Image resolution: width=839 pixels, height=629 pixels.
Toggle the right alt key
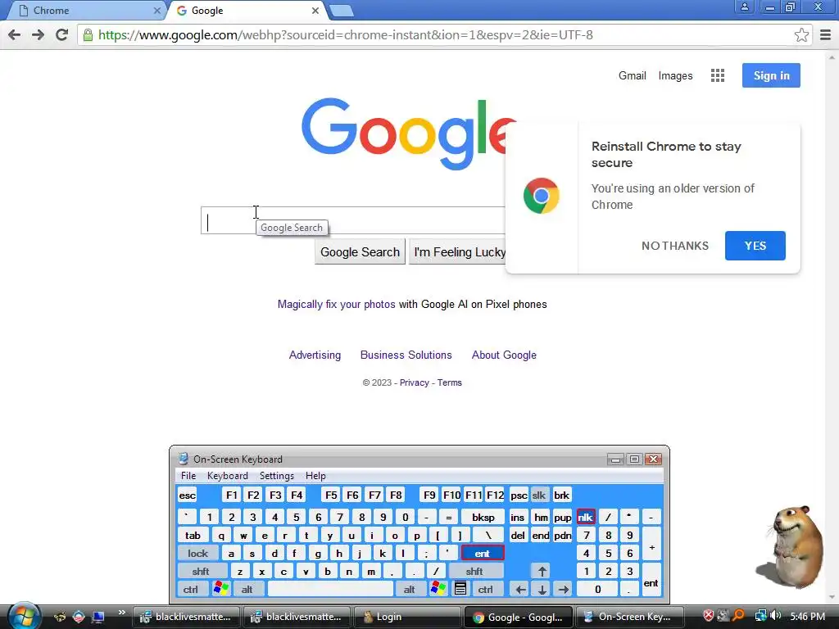(410, 590)
